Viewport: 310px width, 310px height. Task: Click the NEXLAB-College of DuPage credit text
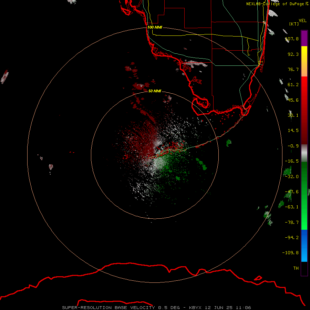(277, 4)
